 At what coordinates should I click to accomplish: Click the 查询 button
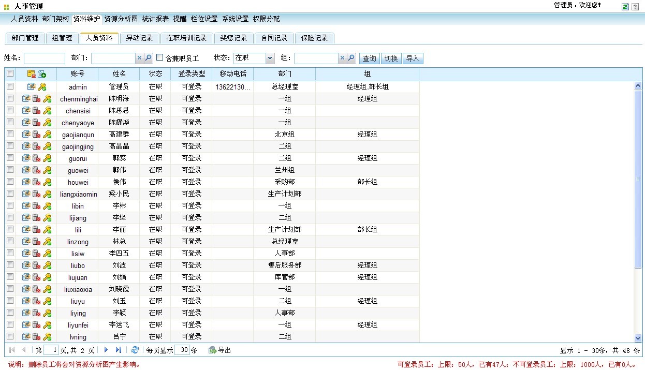pos(369,58)
